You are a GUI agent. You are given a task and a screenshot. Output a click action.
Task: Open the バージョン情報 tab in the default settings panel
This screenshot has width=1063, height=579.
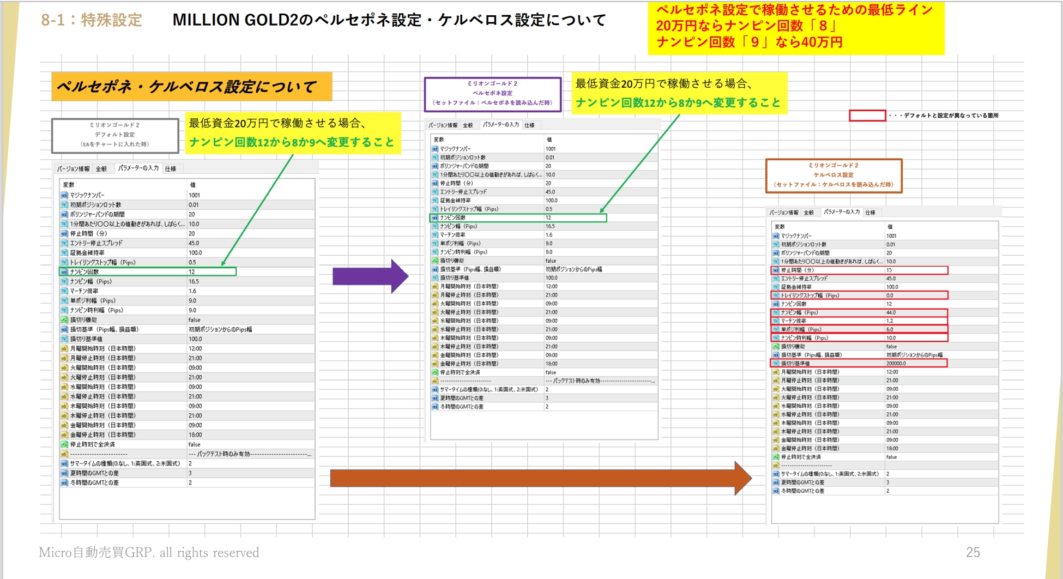point(74,169)
